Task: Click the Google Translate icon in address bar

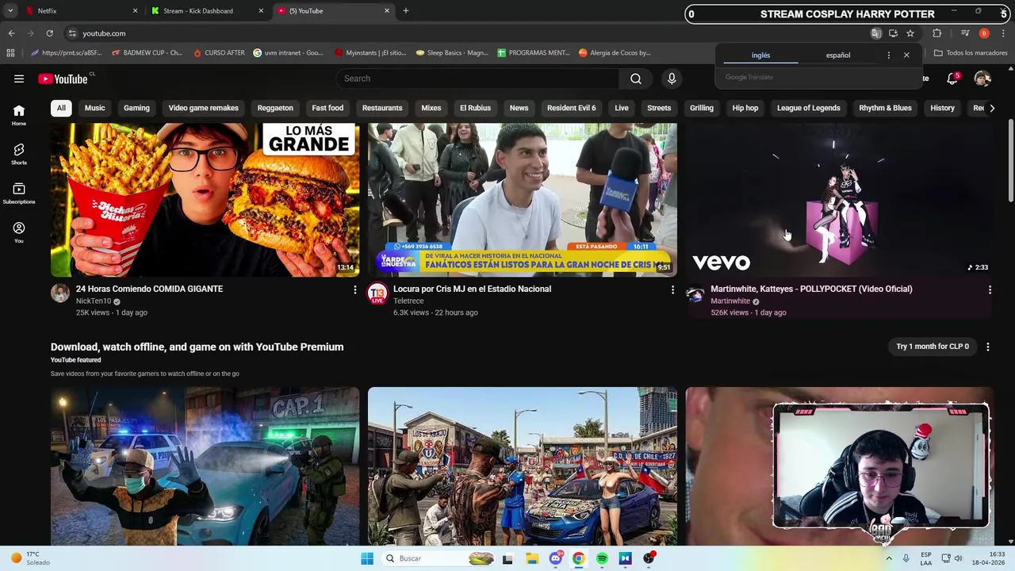Action: (x=876, y=33)
